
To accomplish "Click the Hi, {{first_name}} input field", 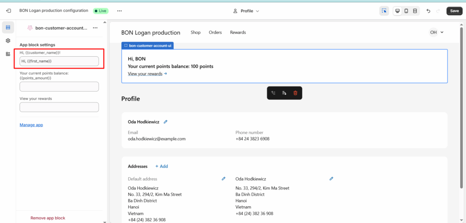I will 59,61.
